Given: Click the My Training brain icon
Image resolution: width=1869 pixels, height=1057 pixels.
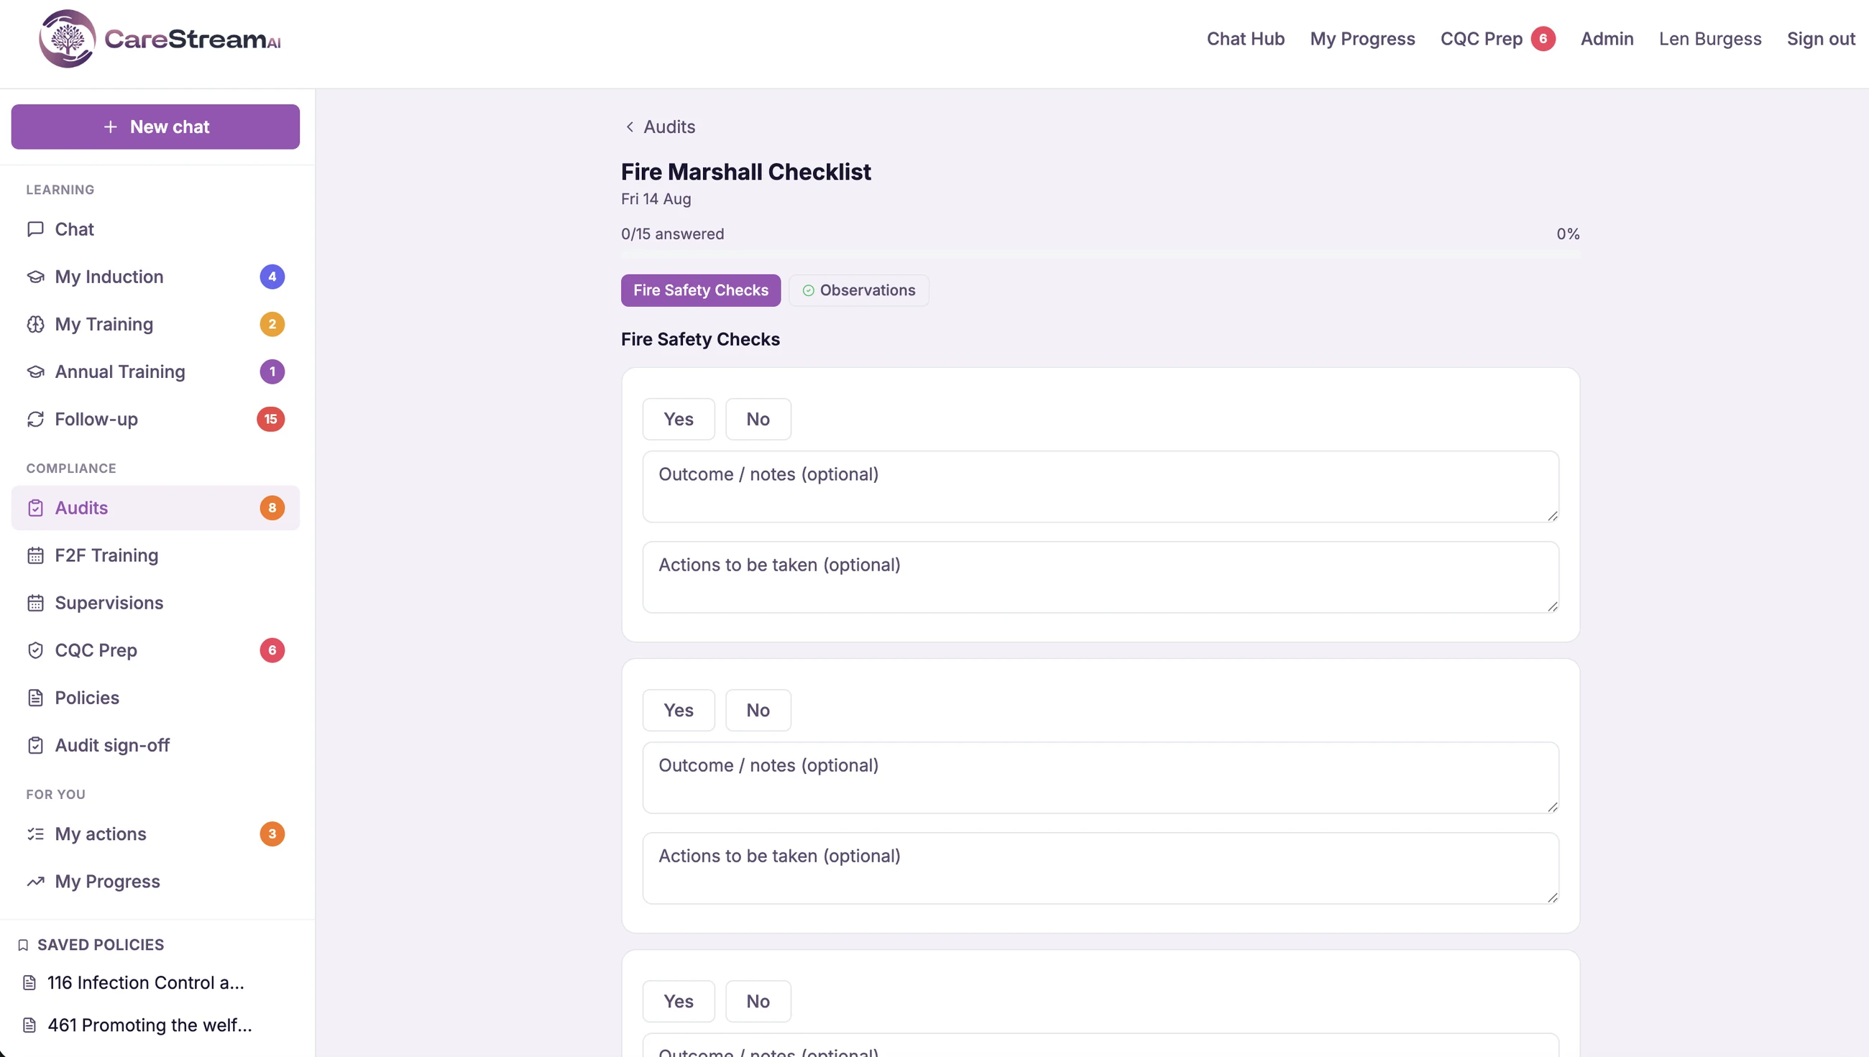Looking at the screenshot, I should (x=35, y=325).
